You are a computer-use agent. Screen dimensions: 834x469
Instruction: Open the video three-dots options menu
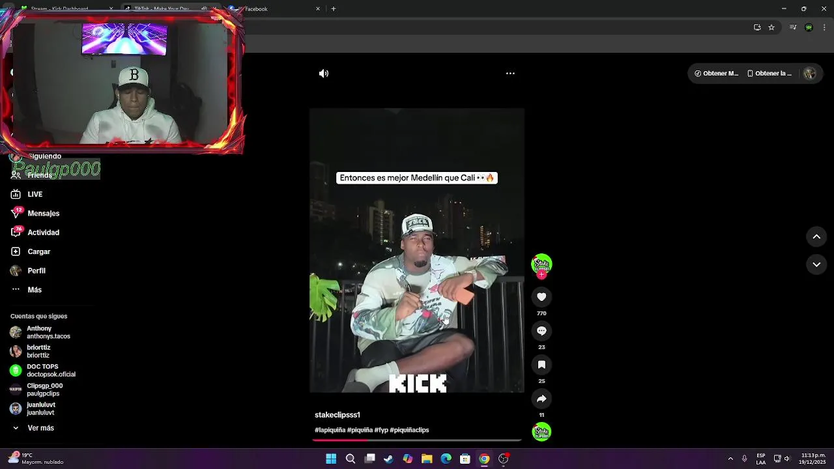click(510, 74)
